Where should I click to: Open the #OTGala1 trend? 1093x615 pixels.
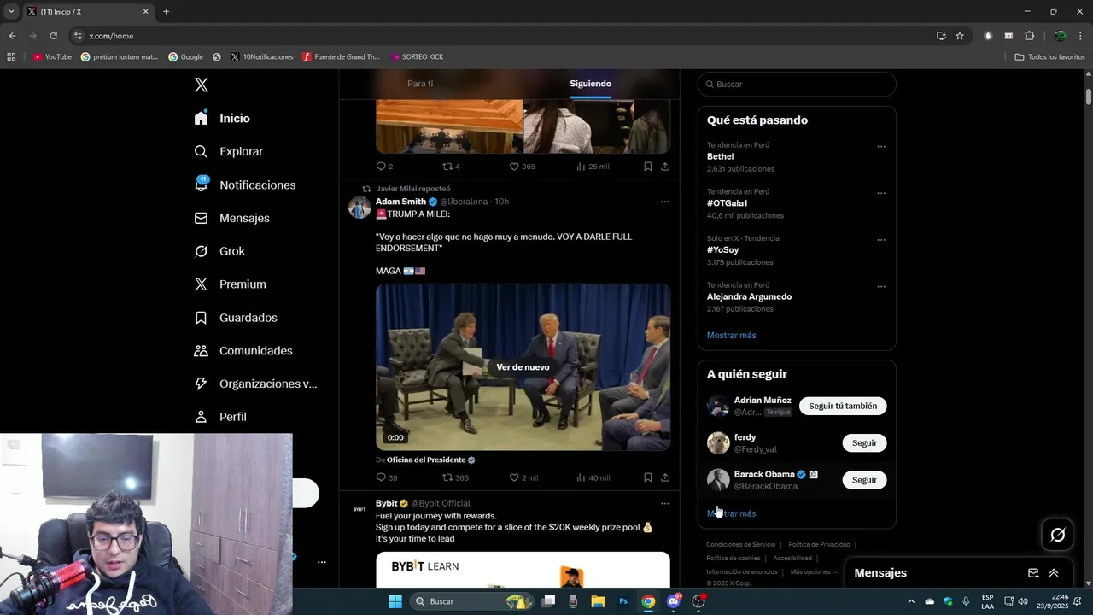click(x=727, y=203)
